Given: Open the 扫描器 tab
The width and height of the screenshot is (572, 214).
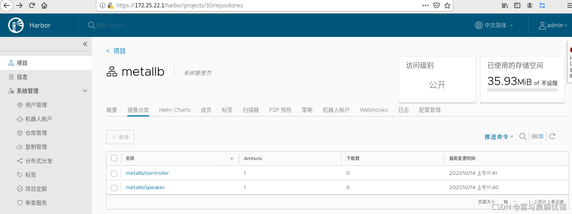Looking at the screenshot, I should 251,110.
